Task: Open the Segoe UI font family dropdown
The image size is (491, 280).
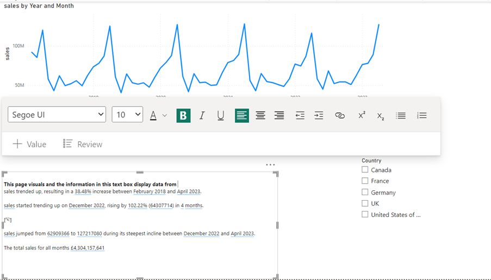Action: tap(57, 114)
